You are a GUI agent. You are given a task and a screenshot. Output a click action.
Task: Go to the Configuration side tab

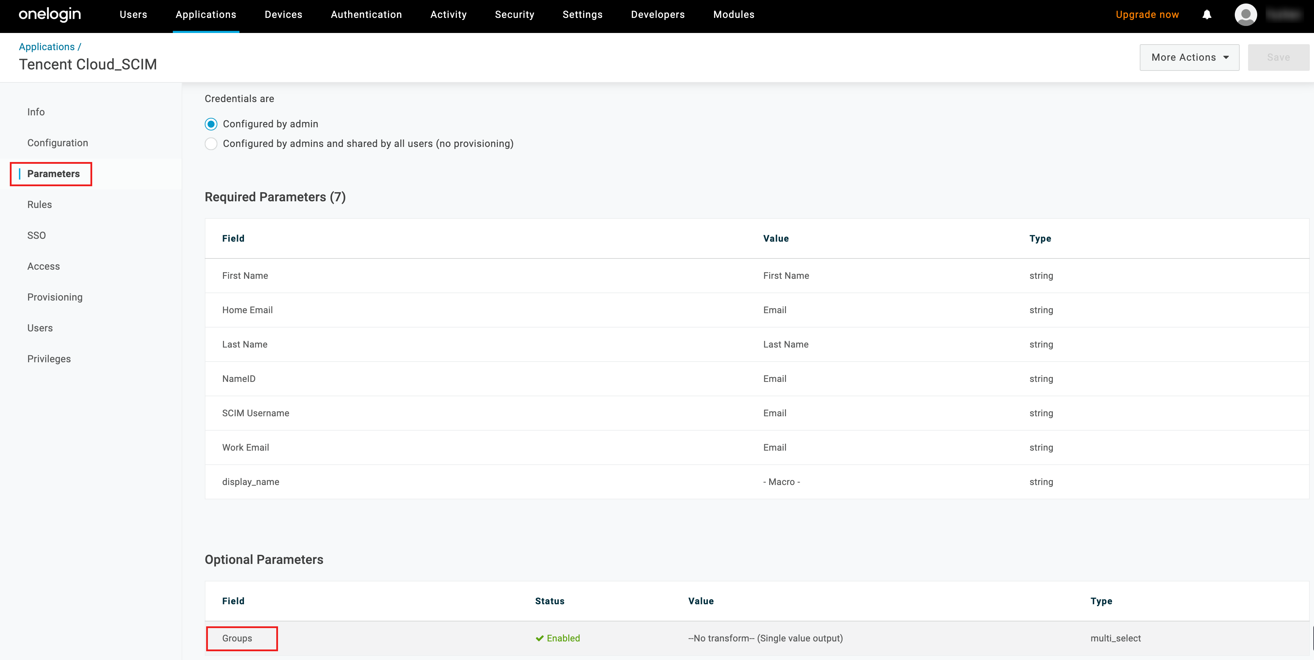coord(57,143)
